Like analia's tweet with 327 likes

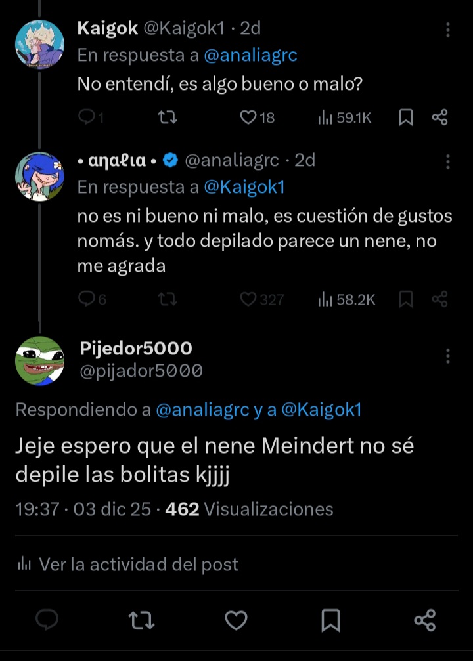point(248,299)
